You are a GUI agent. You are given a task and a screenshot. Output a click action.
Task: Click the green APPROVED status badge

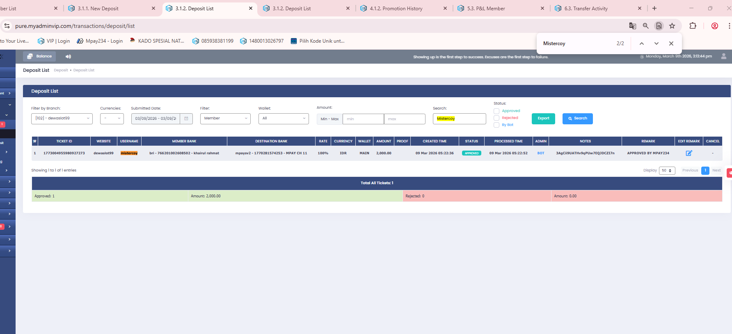tap(471, 153)
